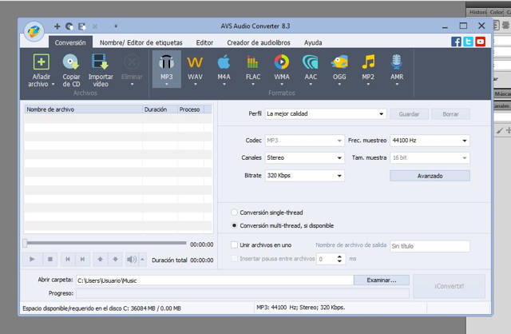Expand the MP3 format arrow
511x334 pixels.
point(166,85)
